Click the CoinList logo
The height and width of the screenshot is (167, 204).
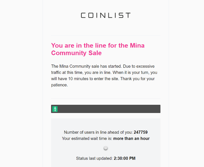click(x=105, y=15)
